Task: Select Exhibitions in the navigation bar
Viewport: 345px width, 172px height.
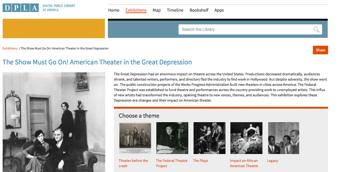Action: 136,10
